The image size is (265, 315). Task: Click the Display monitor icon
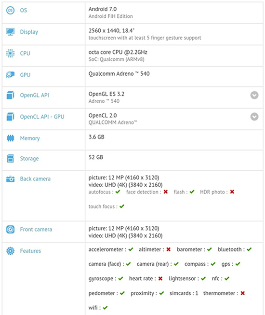(10, 32)
